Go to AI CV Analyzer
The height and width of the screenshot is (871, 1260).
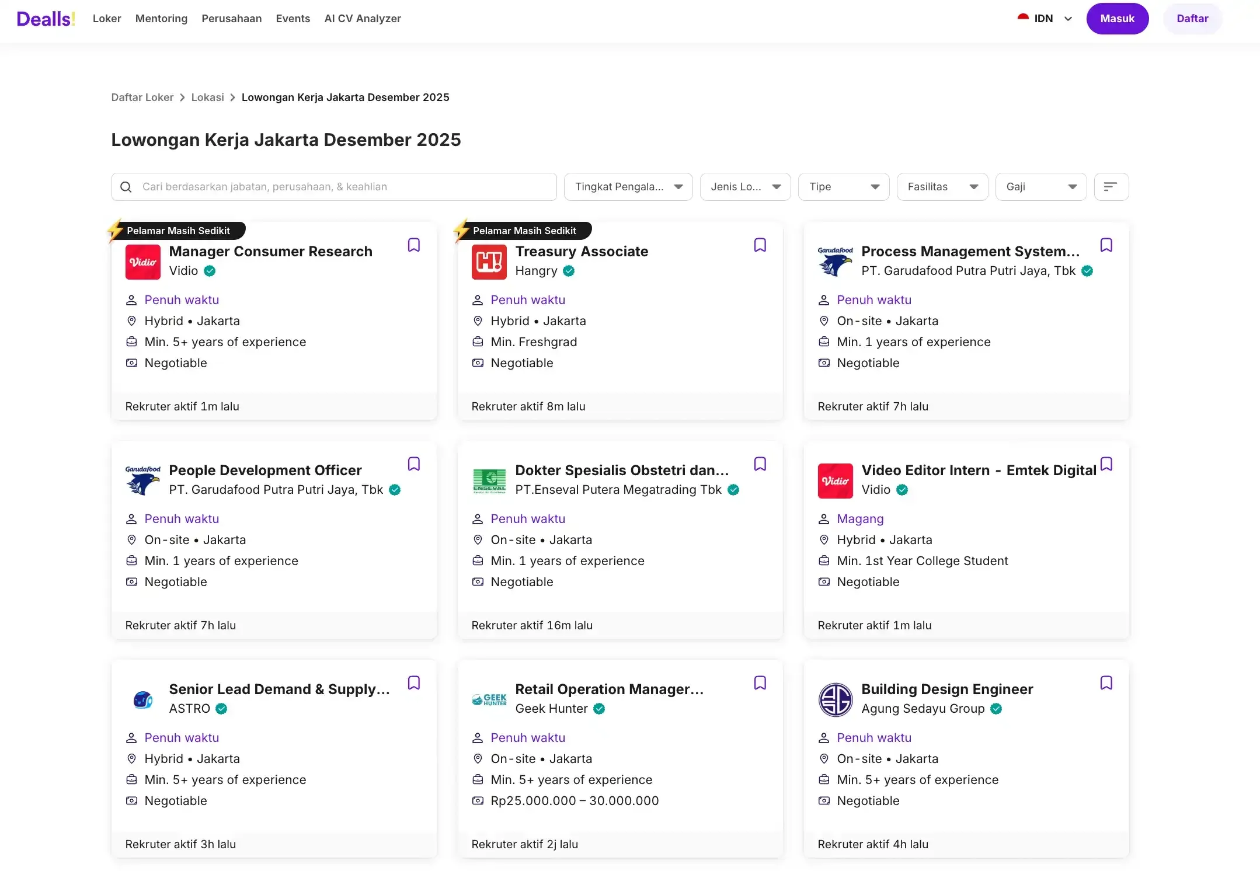(x=362, y=19)
